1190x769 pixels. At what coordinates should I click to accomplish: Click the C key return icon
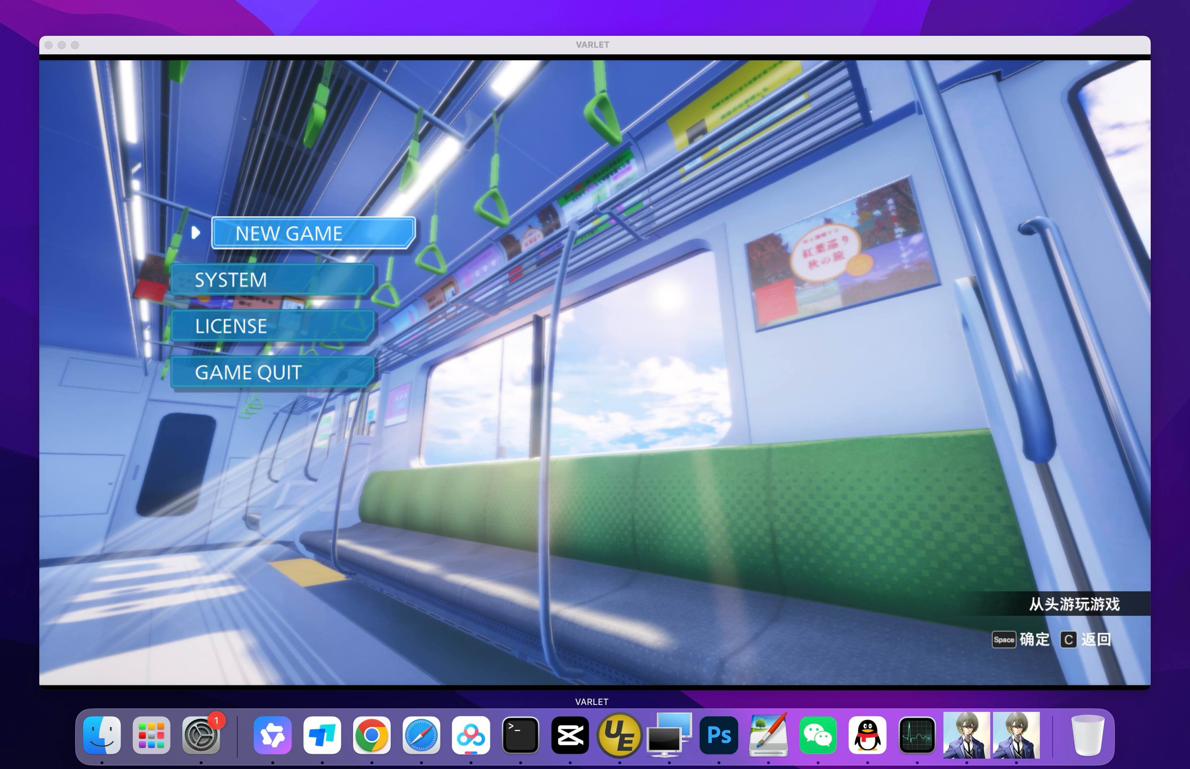point(1068,640)
